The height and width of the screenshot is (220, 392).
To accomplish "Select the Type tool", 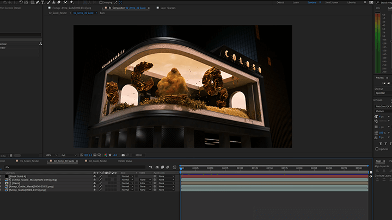I will [x=42, y=2].
